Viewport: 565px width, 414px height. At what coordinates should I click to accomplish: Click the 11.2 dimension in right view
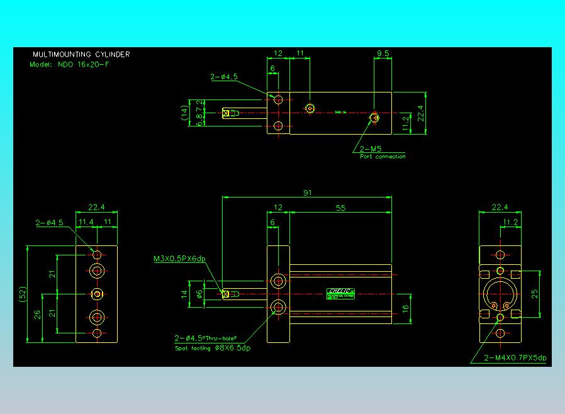click(511, 222)
